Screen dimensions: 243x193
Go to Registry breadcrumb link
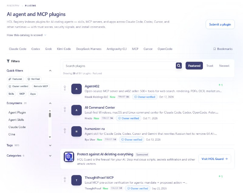click(13, 5)
